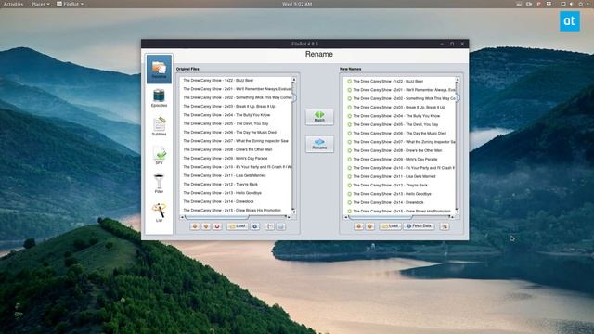Viewport: 594px width, 334px height.
Task: Click the scroll-up arrow of the New Names list
Action: [x=458, y=80]
